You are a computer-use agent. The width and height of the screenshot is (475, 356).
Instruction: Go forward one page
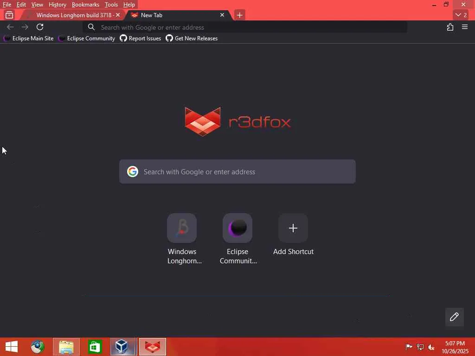click(25, 27)
